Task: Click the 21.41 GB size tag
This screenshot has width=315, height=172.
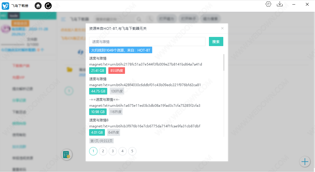Action: pyautogui.click(x=97, y=71)
